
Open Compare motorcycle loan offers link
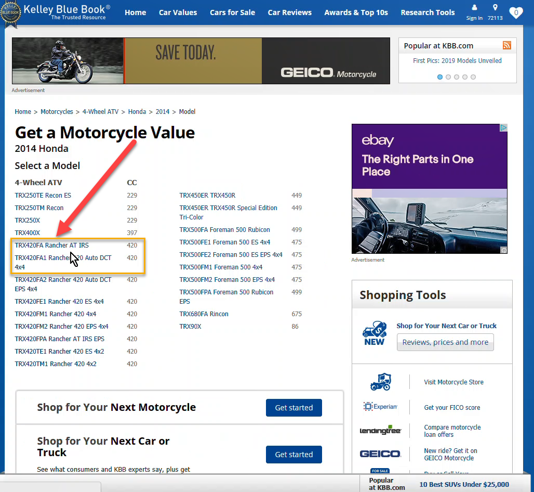(452, 431)
